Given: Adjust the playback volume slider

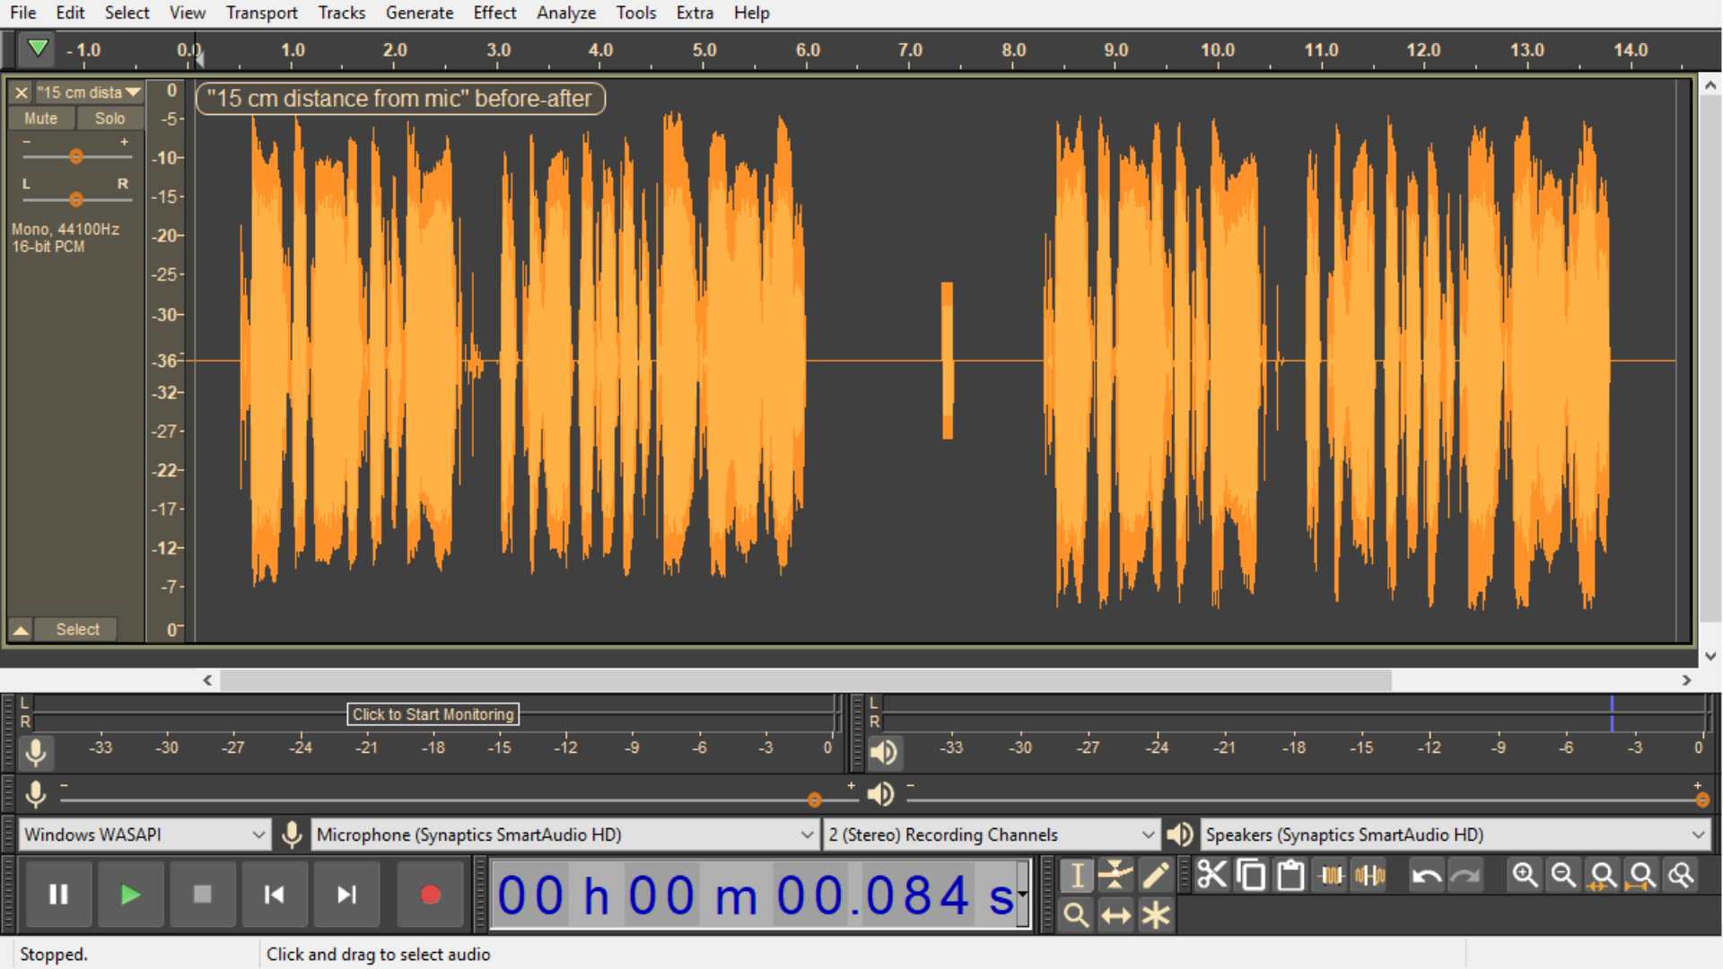Looking at the screenshot, I should point(1701,799).
